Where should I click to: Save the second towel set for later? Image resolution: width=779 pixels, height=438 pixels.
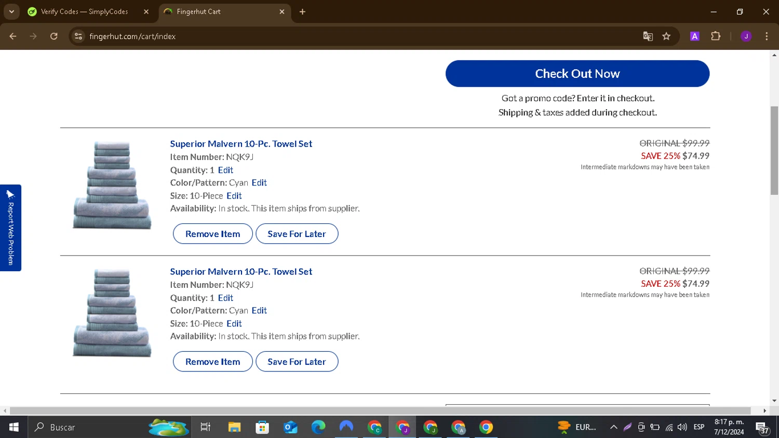pos(297,362)
